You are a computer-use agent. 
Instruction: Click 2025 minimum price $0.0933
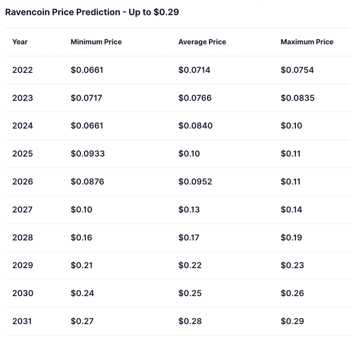point(87,154)
